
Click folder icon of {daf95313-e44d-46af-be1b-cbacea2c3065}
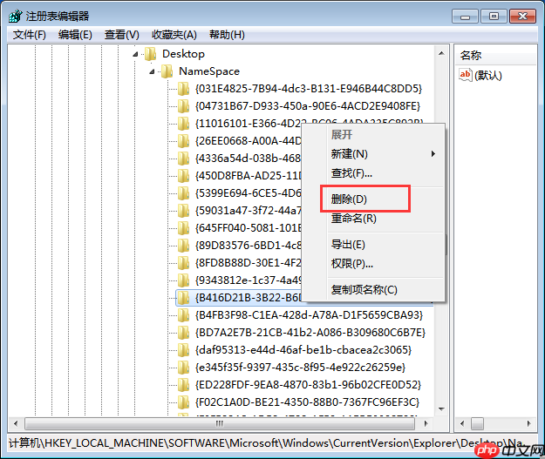tap(183, 350)
